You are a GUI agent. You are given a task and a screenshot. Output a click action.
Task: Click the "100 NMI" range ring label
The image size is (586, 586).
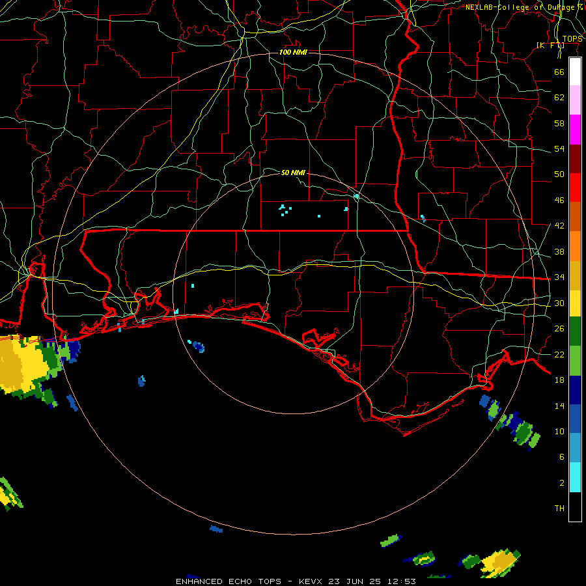pyautogui.click(x=293, y=52)
